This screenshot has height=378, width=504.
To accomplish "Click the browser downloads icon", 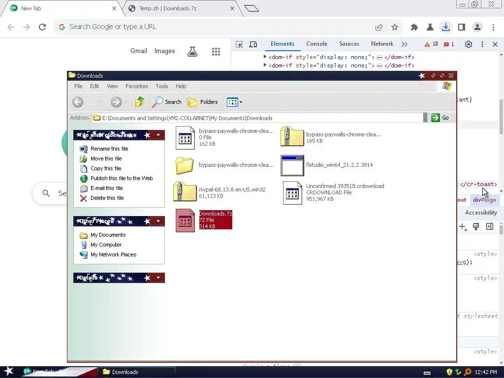I will (446, 27).
